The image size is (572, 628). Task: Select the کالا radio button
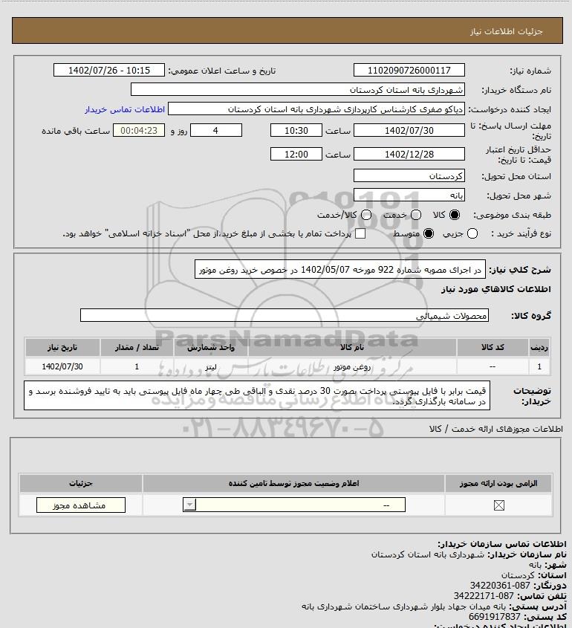pyautogui.click(x=455, y=215)
